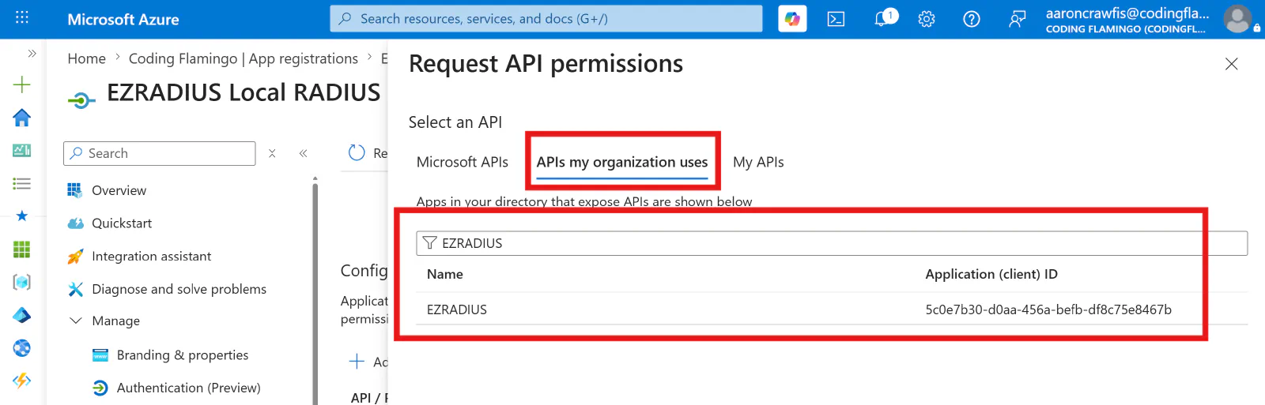Open Resource groups cube icon

[22, 282]
